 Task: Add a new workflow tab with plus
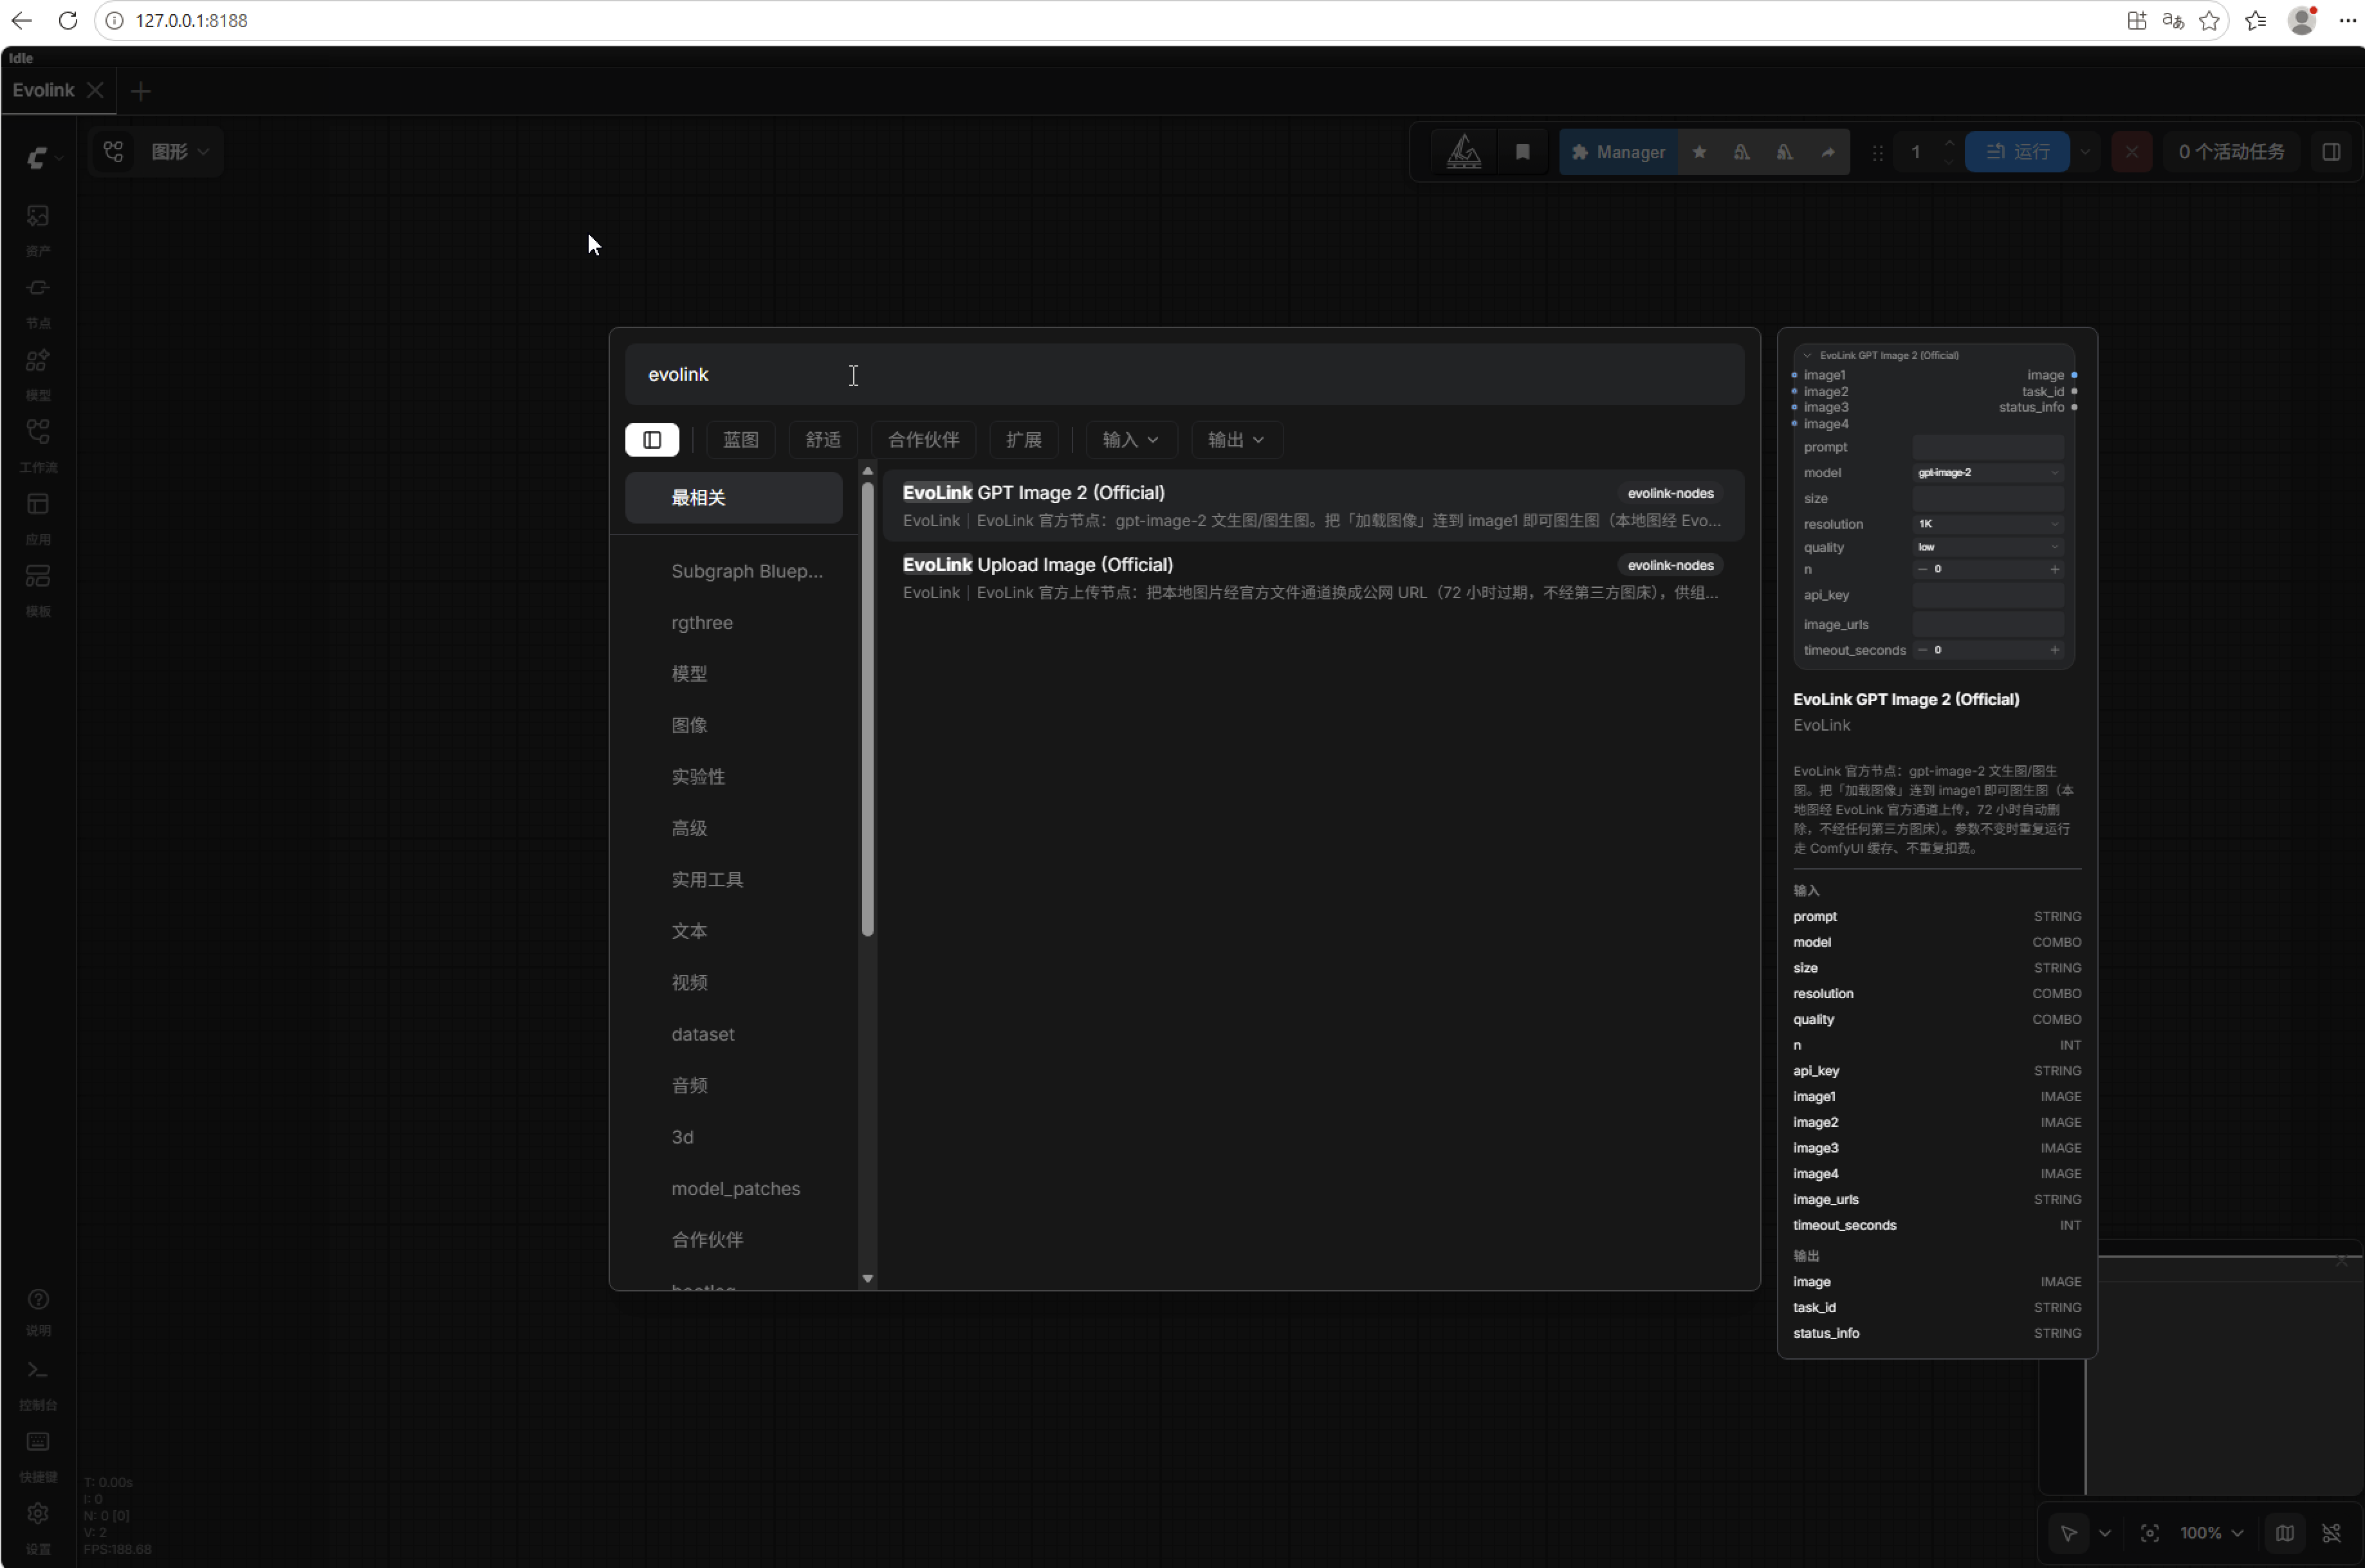pyautogui.click(x=140, y=91)
